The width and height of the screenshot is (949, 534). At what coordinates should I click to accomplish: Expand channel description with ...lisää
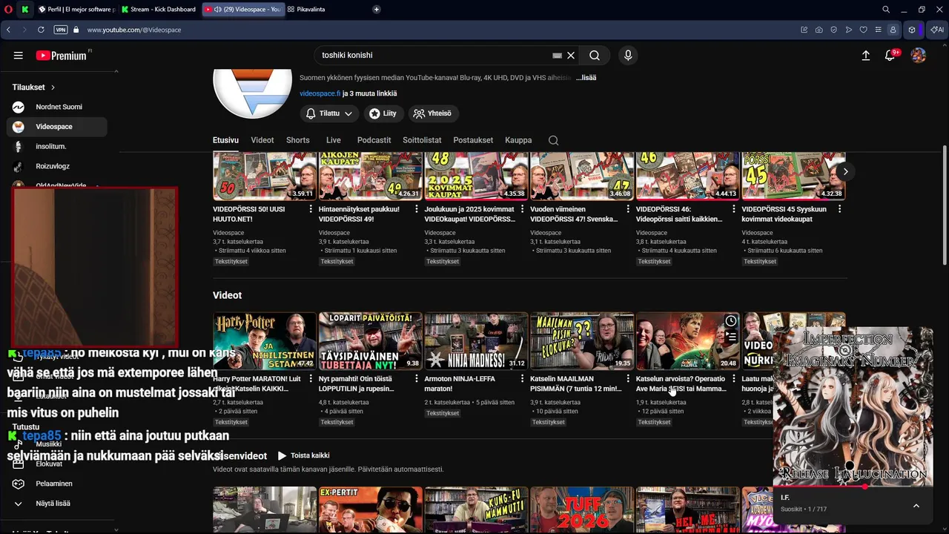[x=586, y=78]
